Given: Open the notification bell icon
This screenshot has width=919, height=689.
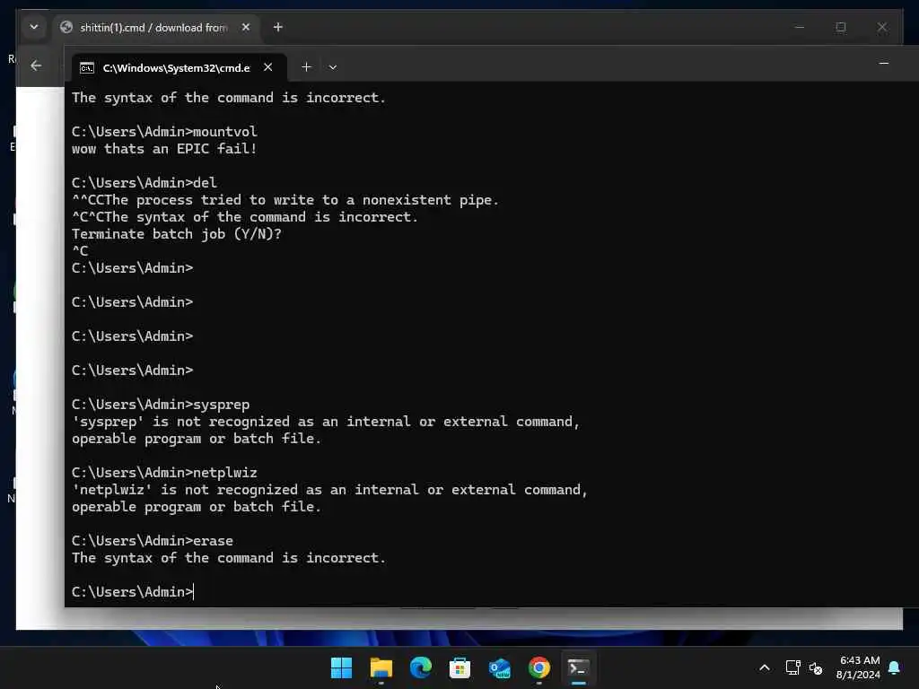Looking at the screenshot, I should coord(894,667).
